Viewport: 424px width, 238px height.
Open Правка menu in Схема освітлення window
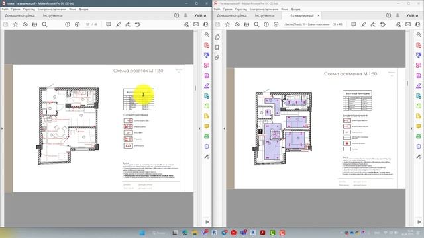tap(228, 9)
